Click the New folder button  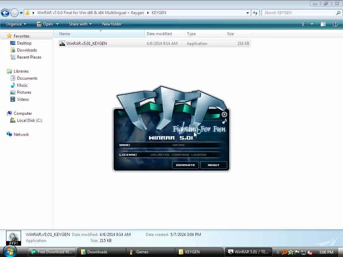click(x=112, y=24)
